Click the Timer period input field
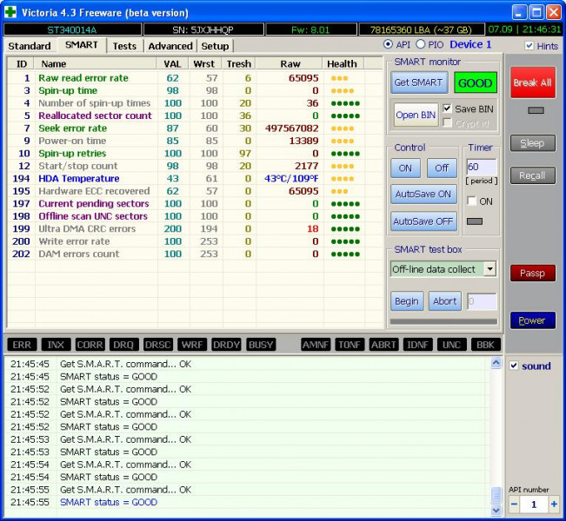The height and width of the screenshot is (521, 566). click(x=482, y=167)
